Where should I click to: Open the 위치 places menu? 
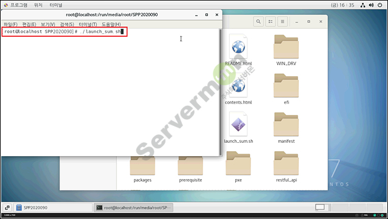[x=38, y=5]
